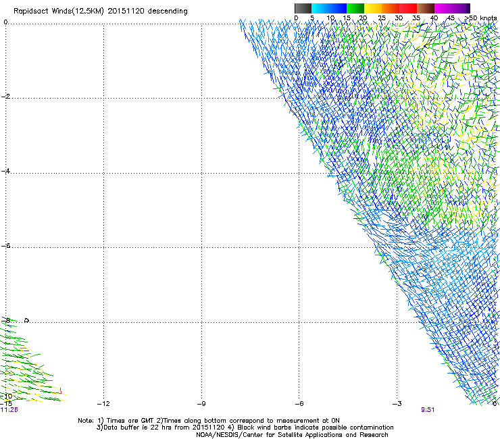Click the Rapidscat Winds chart title
This screenshot has height=439, width=500.
pos(101,11)
